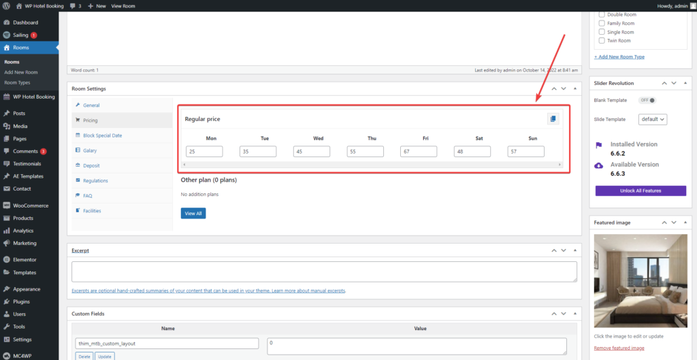This screenshot has width=697, height=360.
Task: Select the Facilities settings tab
Action: [92, 211]
